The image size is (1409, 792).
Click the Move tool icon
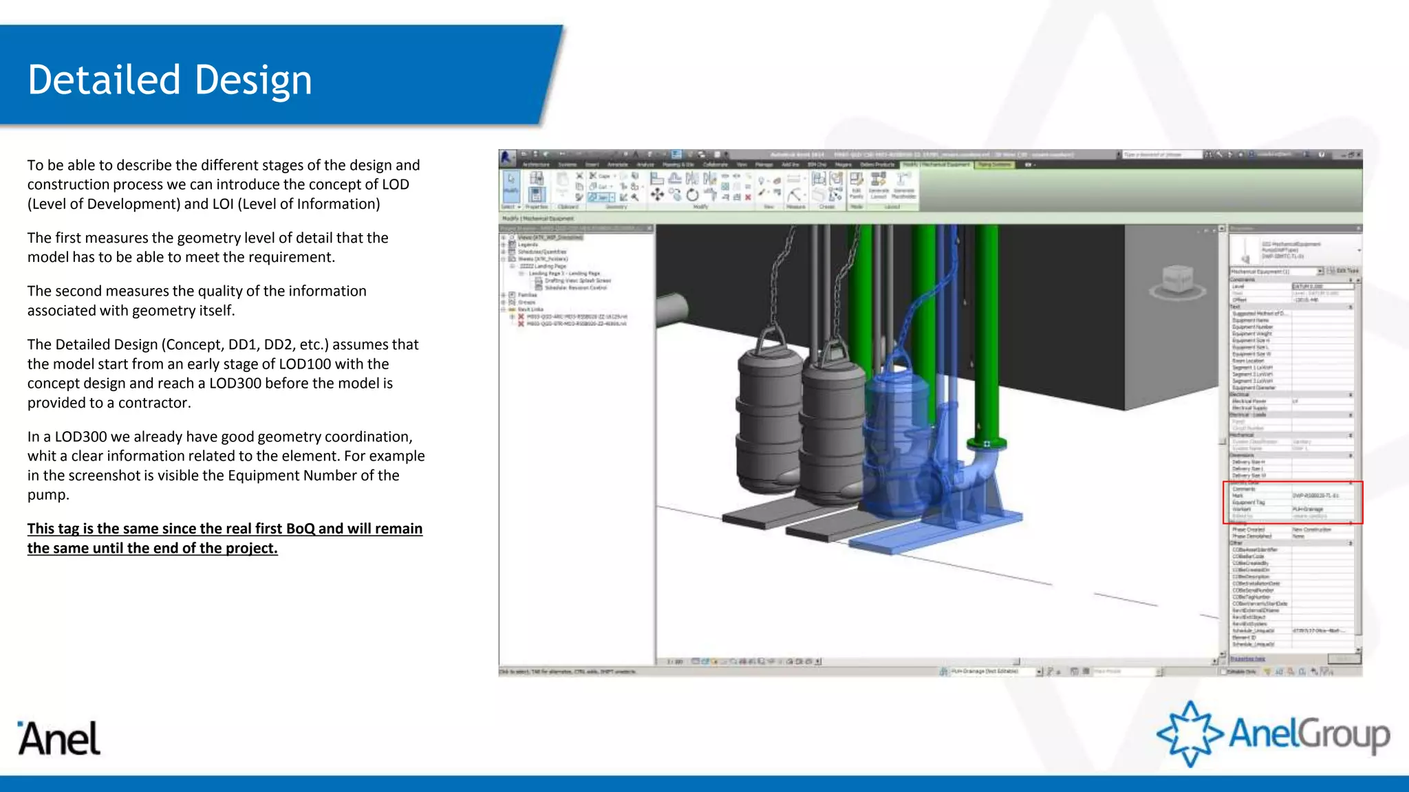(657, 195)
